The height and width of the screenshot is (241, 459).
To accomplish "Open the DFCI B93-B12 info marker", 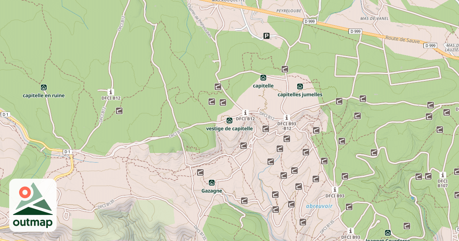I will 287,118.
